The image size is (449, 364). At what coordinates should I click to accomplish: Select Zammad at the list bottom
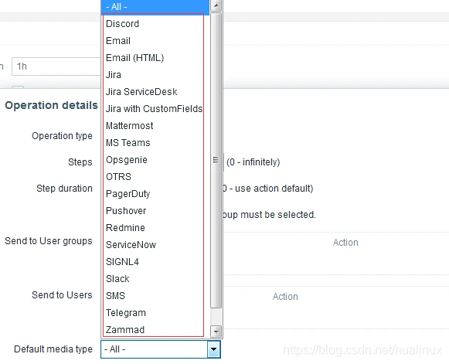tap(125, 330)
